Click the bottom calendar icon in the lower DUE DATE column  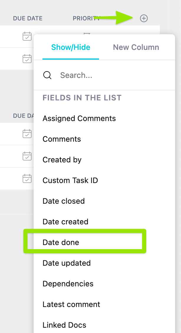[27, 178]
